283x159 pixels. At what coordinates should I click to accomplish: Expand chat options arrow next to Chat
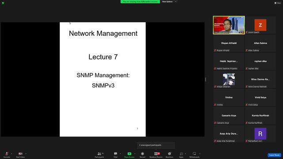point(120,154)
